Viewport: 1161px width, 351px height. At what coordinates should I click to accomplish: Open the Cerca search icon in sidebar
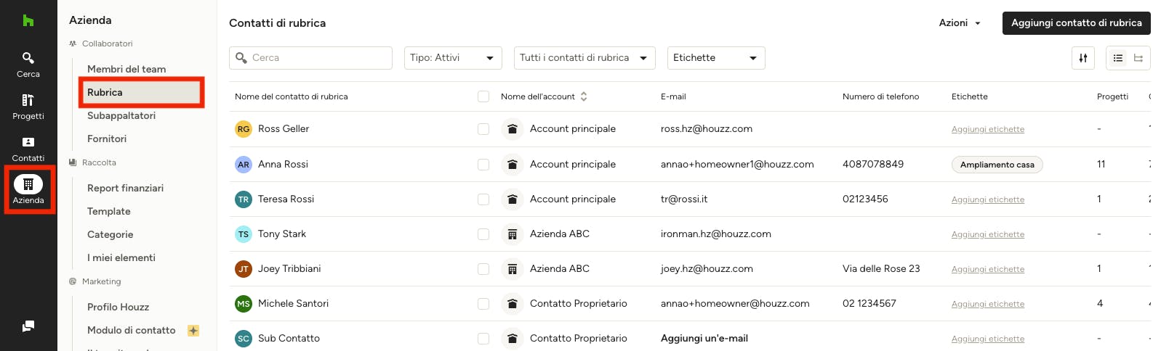click(x=28, y=58)
